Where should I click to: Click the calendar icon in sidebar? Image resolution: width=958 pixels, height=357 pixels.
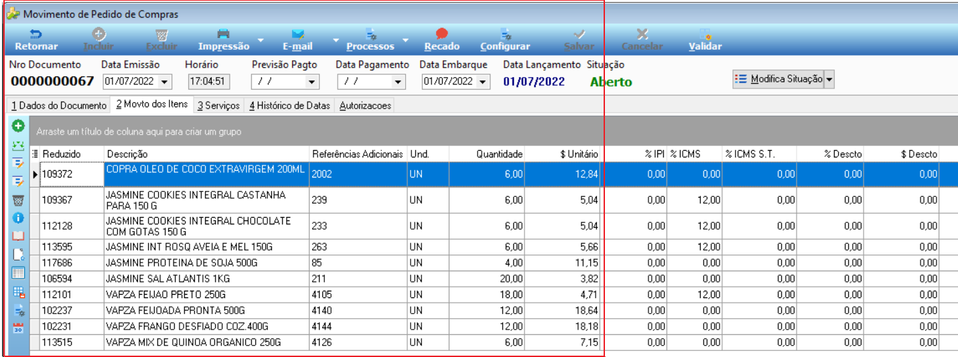18,328
